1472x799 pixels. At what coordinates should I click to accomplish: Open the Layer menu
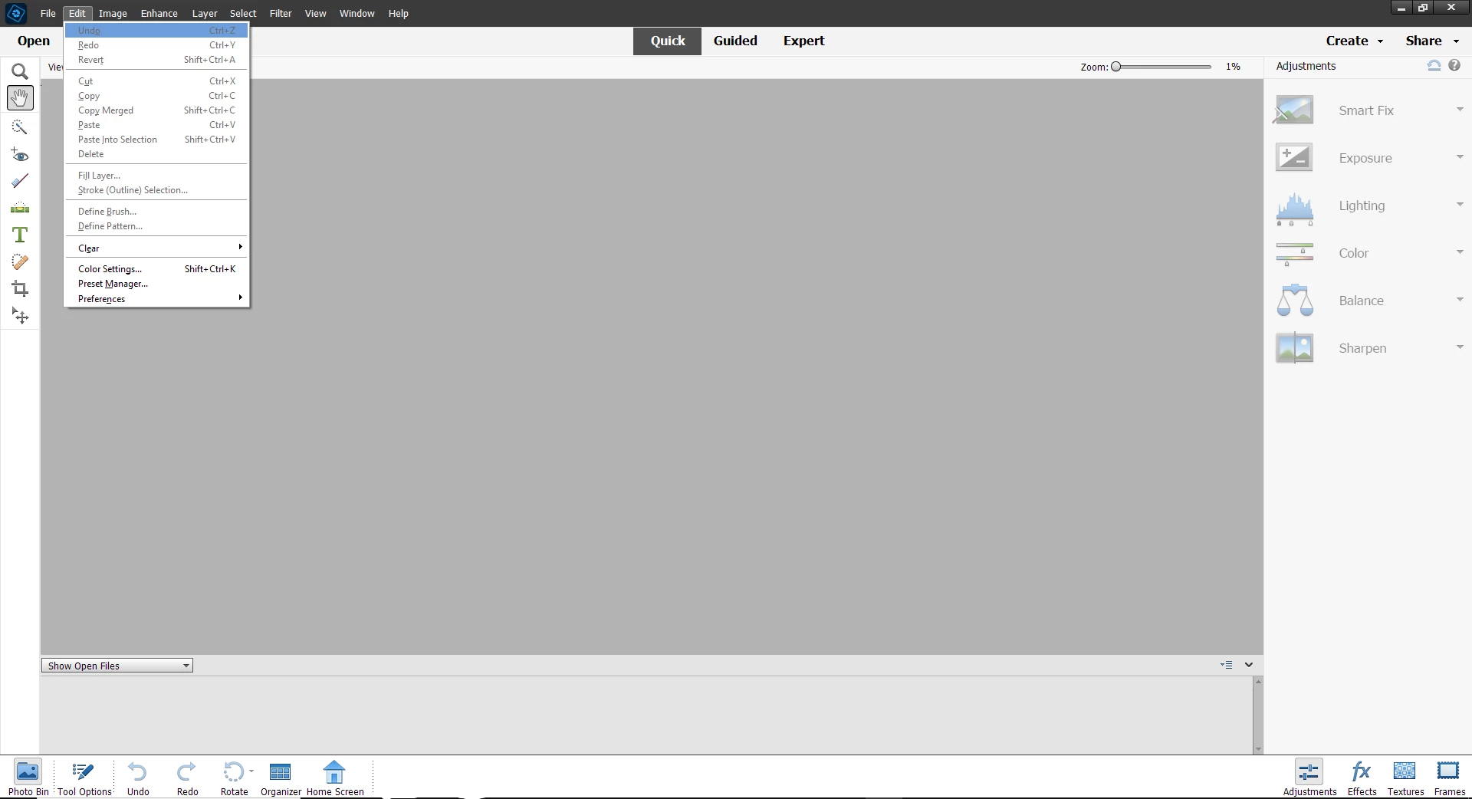(x=204, y=13)
